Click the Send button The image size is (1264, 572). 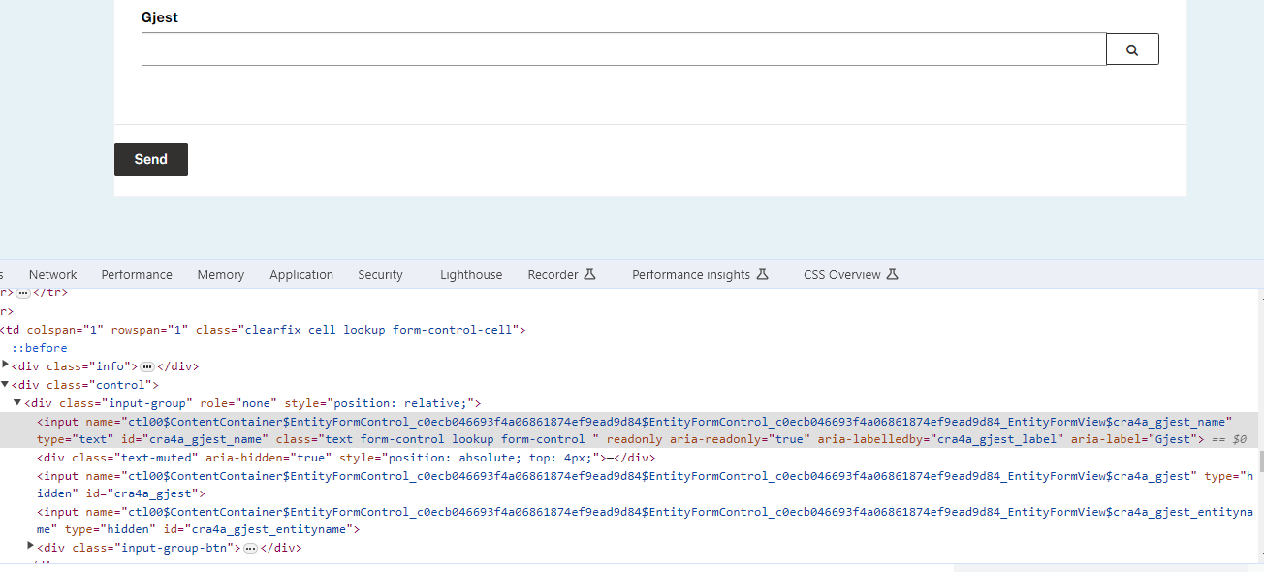coord(150,159)
